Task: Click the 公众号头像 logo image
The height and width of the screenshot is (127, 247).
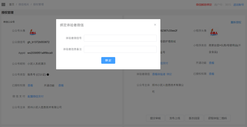Action: pos(33,32)
